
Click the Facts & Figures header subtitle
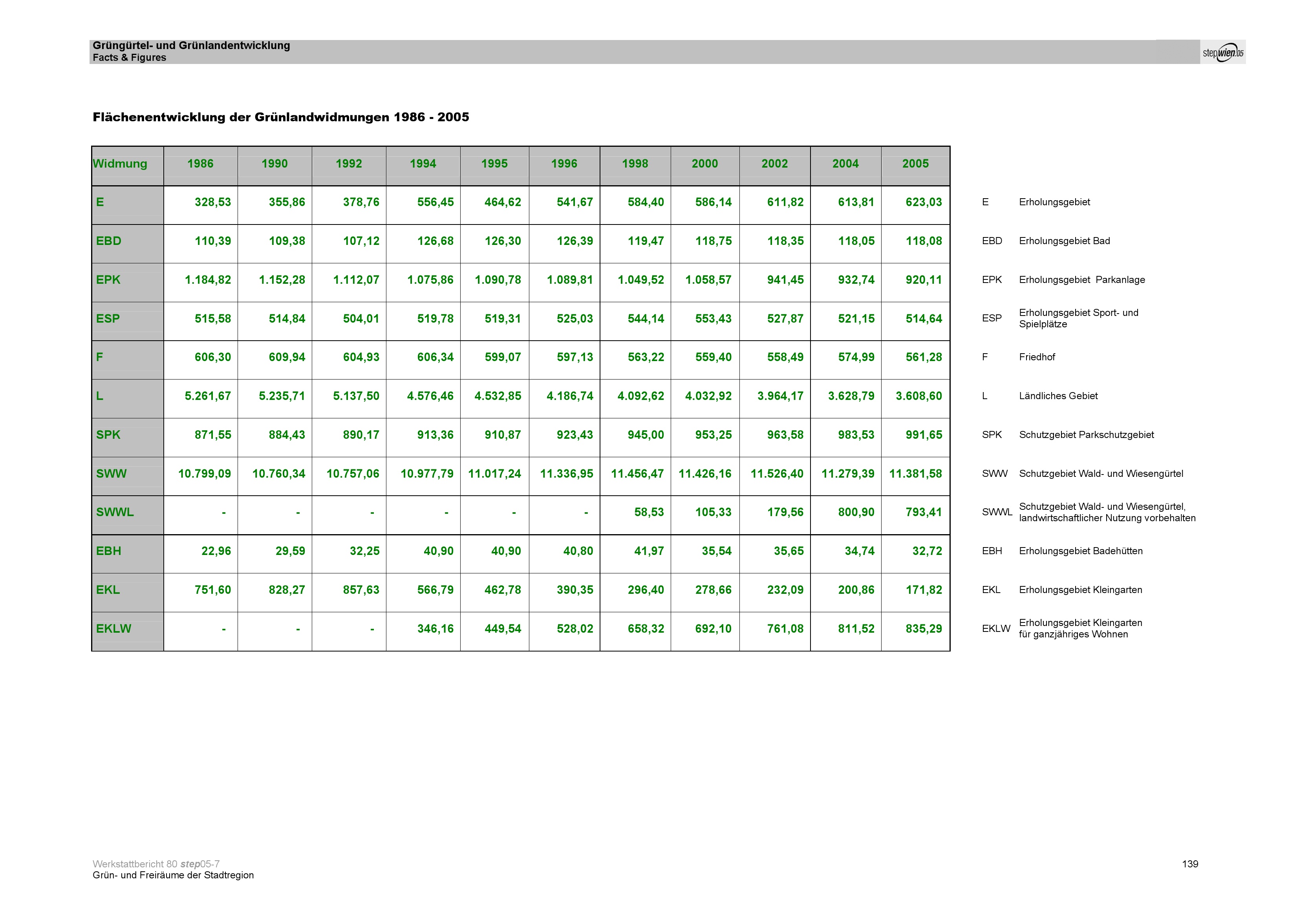click(130, 58)
